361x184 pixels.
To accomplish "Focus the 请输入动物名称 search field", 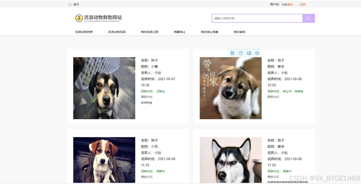I will point(257,18).
